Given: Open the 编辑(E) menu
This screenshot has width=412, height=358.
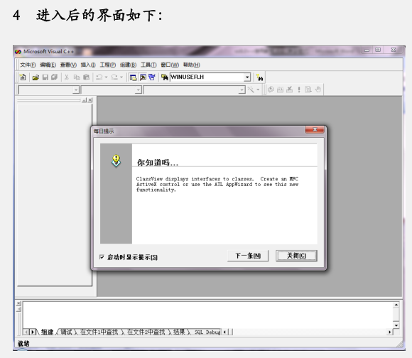Looking at the screenshot, I should 48,65.
